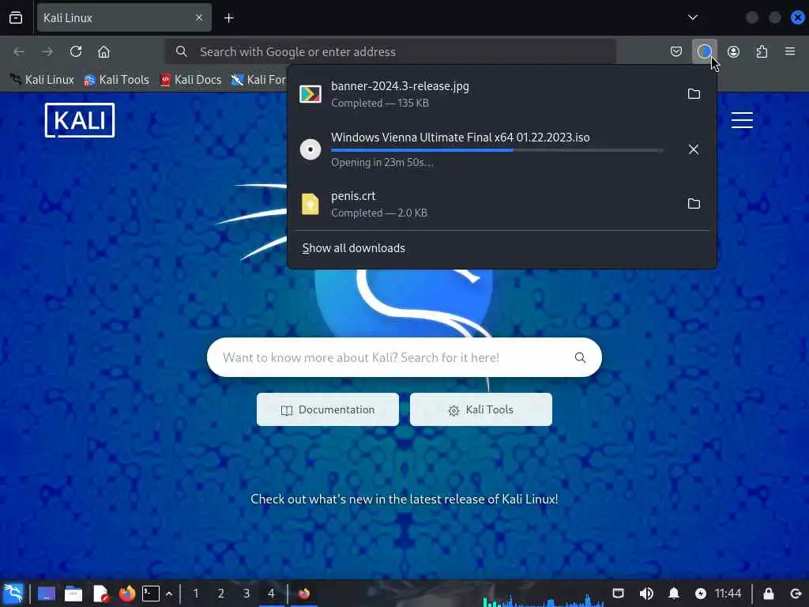Screen dimensions: 809x607
Task: Open the browser home page
Action: (x=103, y=51)
